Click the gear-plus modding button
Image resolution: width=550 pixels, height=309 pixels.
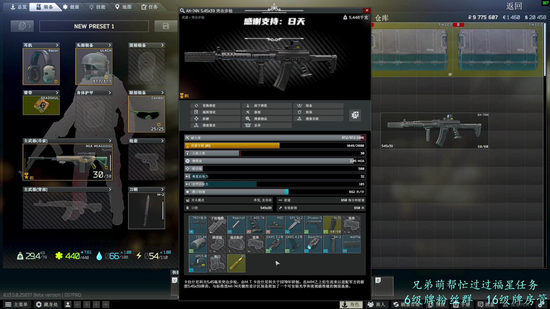click(355, 115)
